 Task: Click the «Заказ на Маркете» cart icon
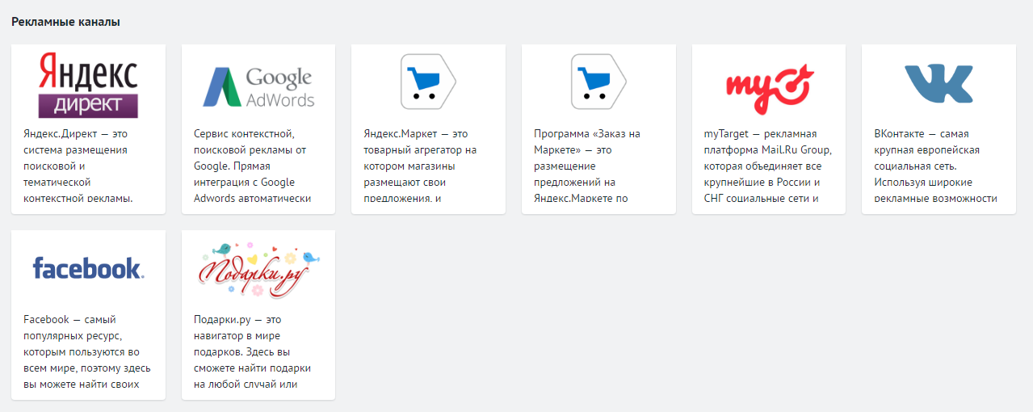click(598, 82)
